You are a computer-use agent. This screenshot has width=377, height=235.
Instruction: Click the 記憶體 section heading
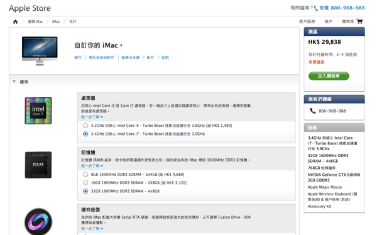click(88, 153)
